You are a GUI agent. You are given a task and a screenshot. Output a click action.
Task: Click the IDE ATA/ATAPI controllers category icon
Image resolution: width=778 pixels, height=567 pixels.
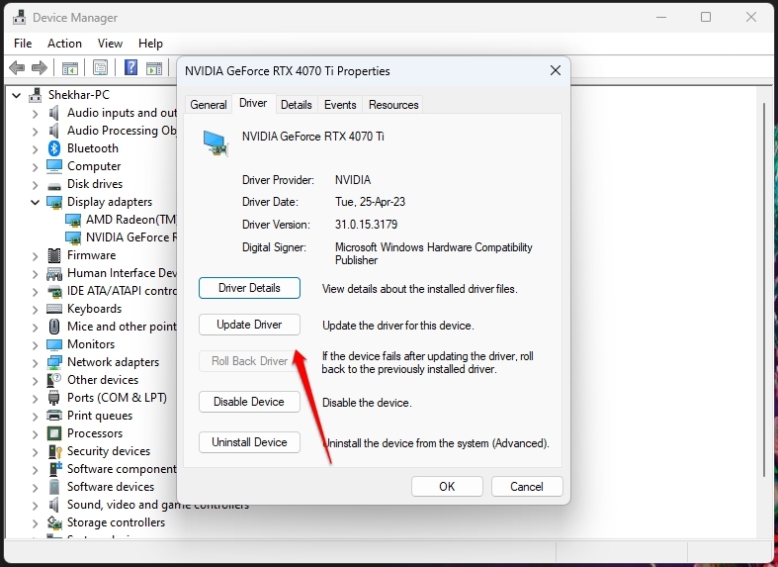pyautogui.click(x=54, y=291)
